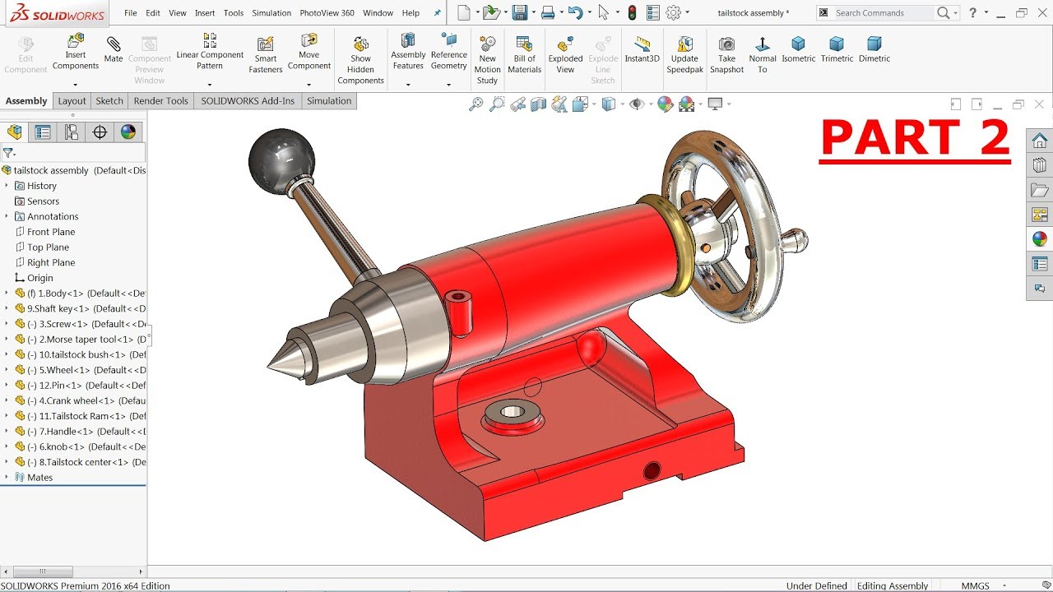Click Reference Geometry tool
The width and height of the screenshot is (1053, 592).
(x=449, y=51)
